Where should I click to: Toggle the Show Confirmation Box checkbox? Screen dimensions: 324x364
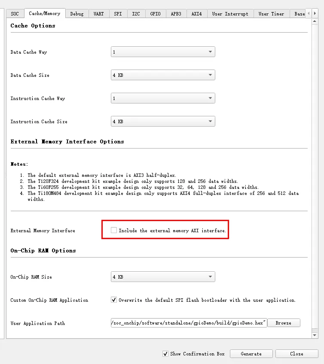point(165,354)
